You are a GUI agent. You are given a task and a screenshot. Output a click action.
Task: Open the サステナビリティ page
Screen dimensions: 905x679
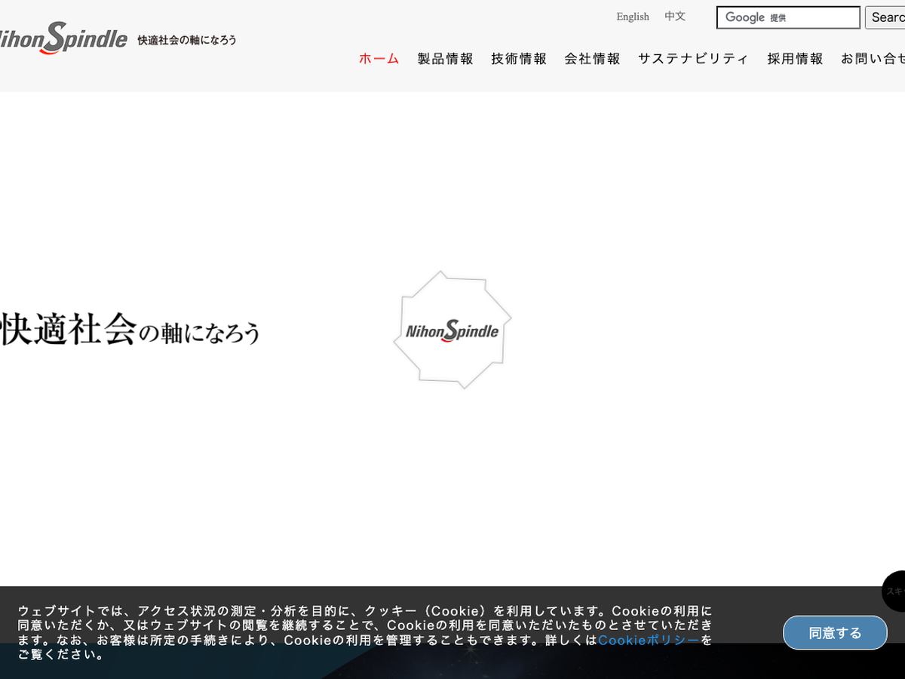click(693, 59)
